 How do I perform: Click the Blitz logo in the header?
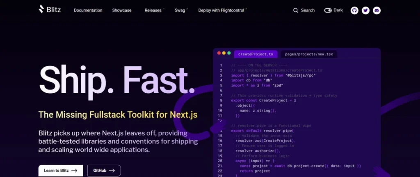coord(50,10)
